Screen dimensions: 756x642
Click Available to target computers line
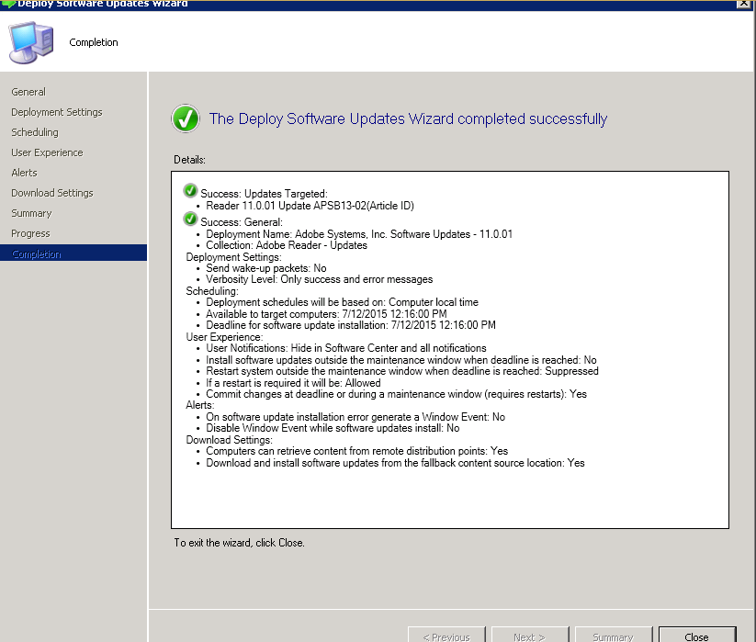(x=326, y=314)
